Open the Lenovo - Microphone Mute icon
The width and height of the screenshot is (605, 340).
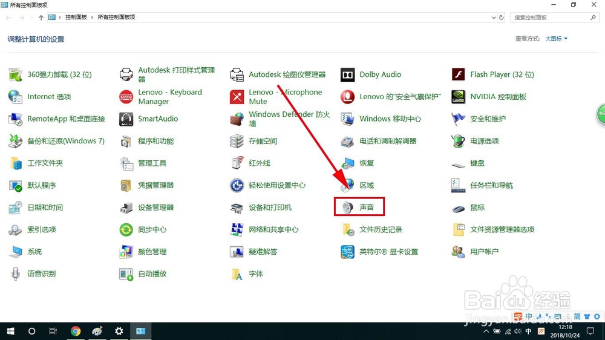(237, 96)
